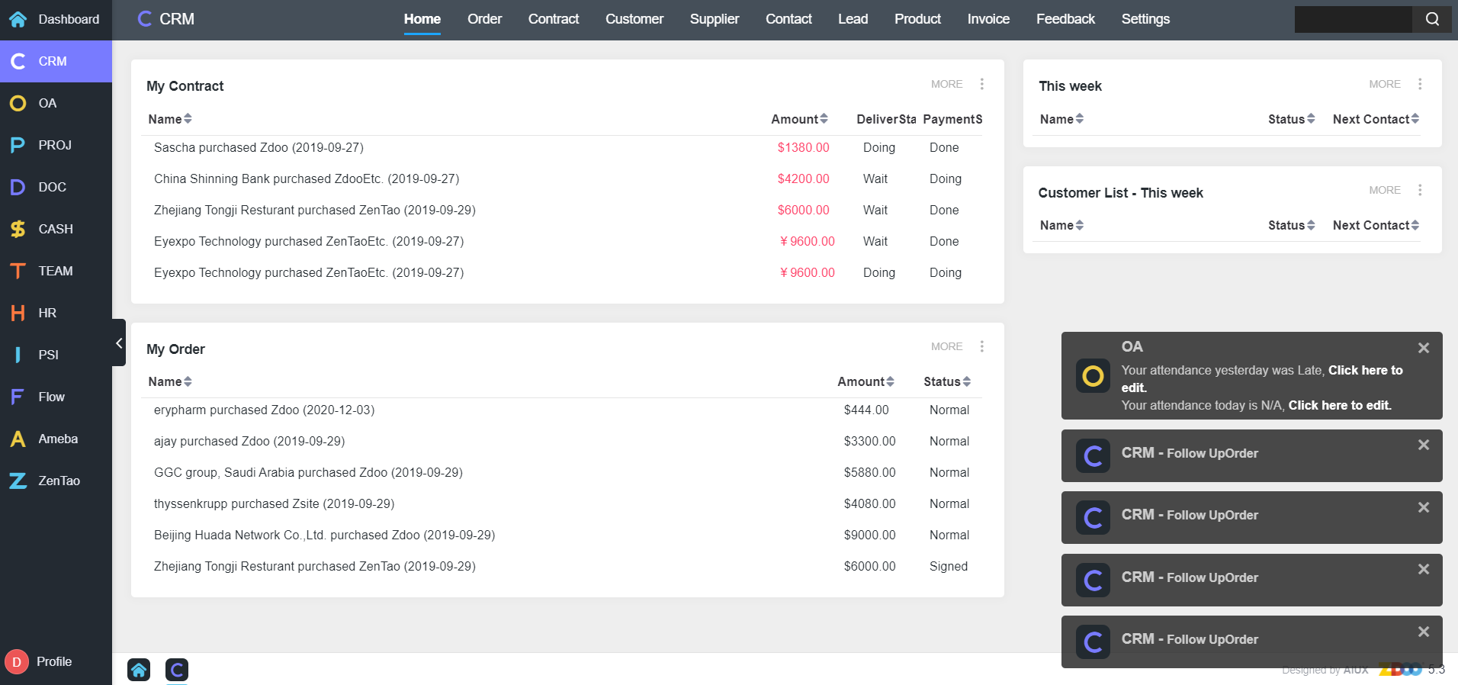This screenshot has width=1458, height=685.
Task: Open My Contract panel options menu
Action: click(x=981, y=84)
